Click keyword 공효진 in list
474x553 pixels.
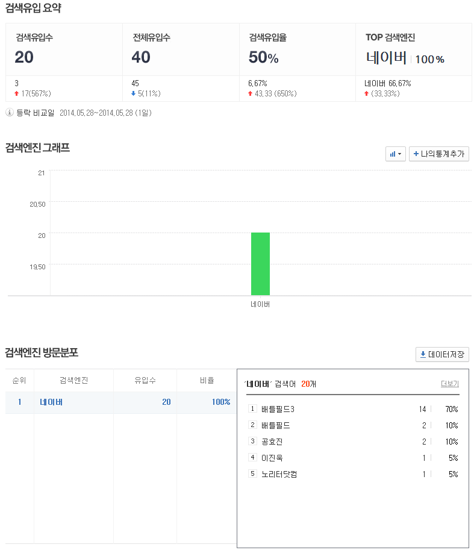tap(272, 442)
